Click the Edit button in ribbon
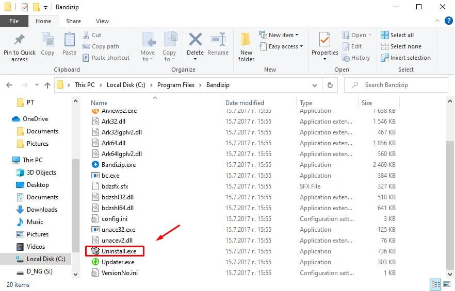455x291 pixels. pos(352,46)
